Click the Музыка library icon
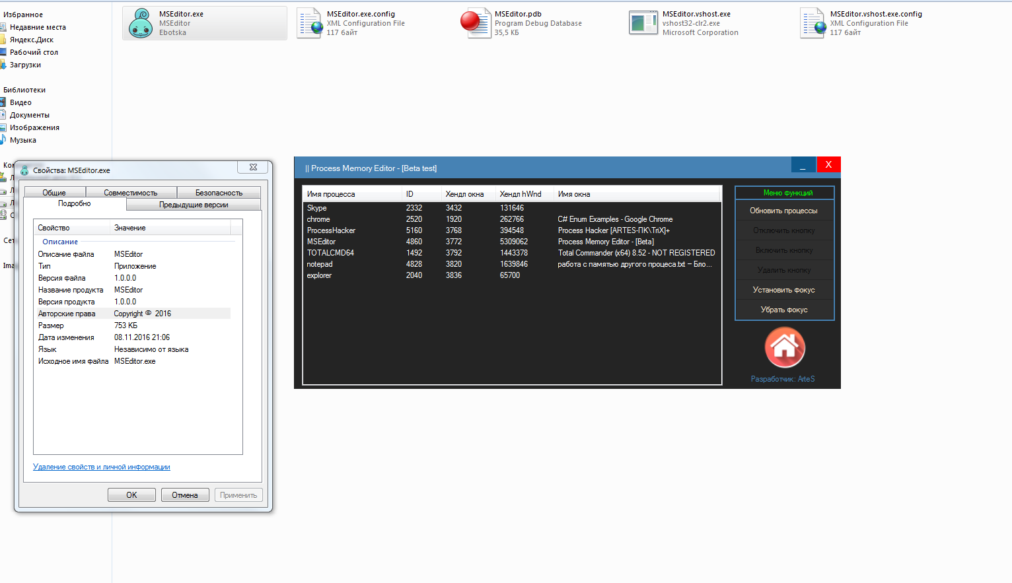Image resolution: width=1012 pixels, height=583 pixels. coord(3,140)
